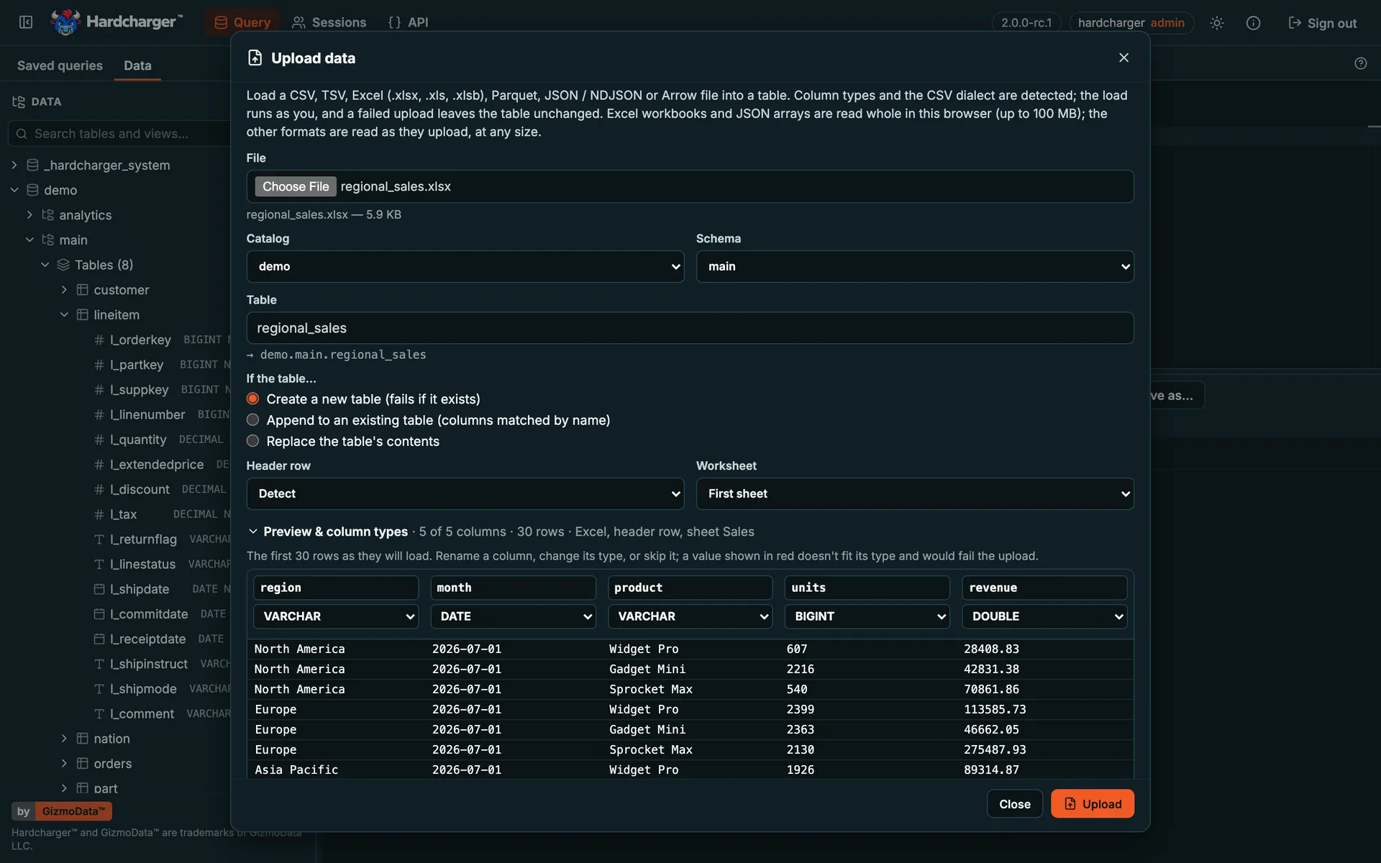Toggle the sidebar panel icon
The width and height of the screenshot is (1381, 863).
26,22
